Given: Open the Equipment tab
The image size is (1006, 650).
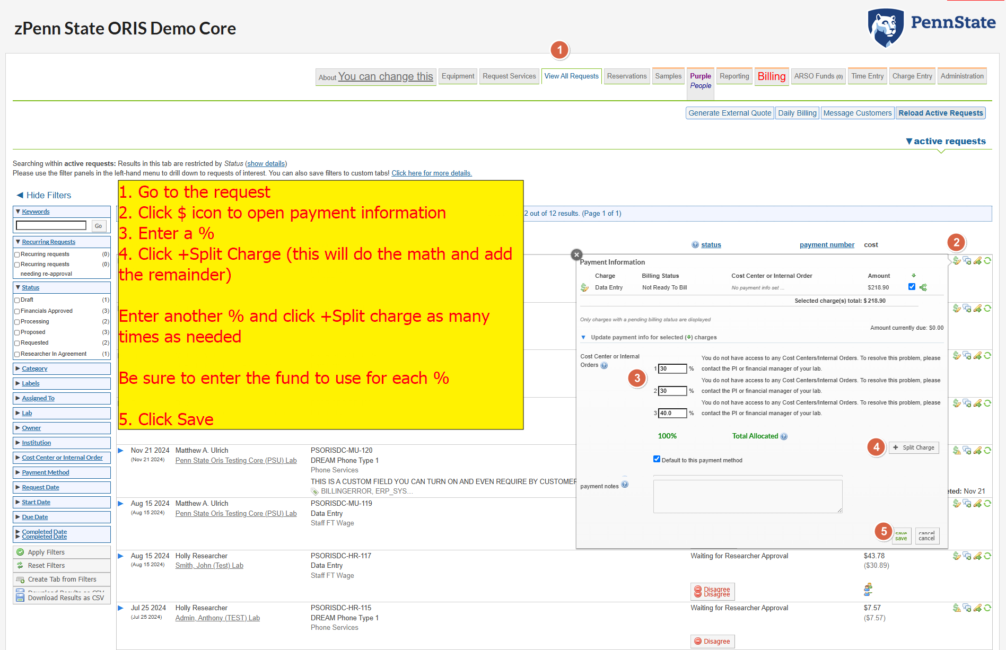Looking at the screenshot, I should pos(458,76).
